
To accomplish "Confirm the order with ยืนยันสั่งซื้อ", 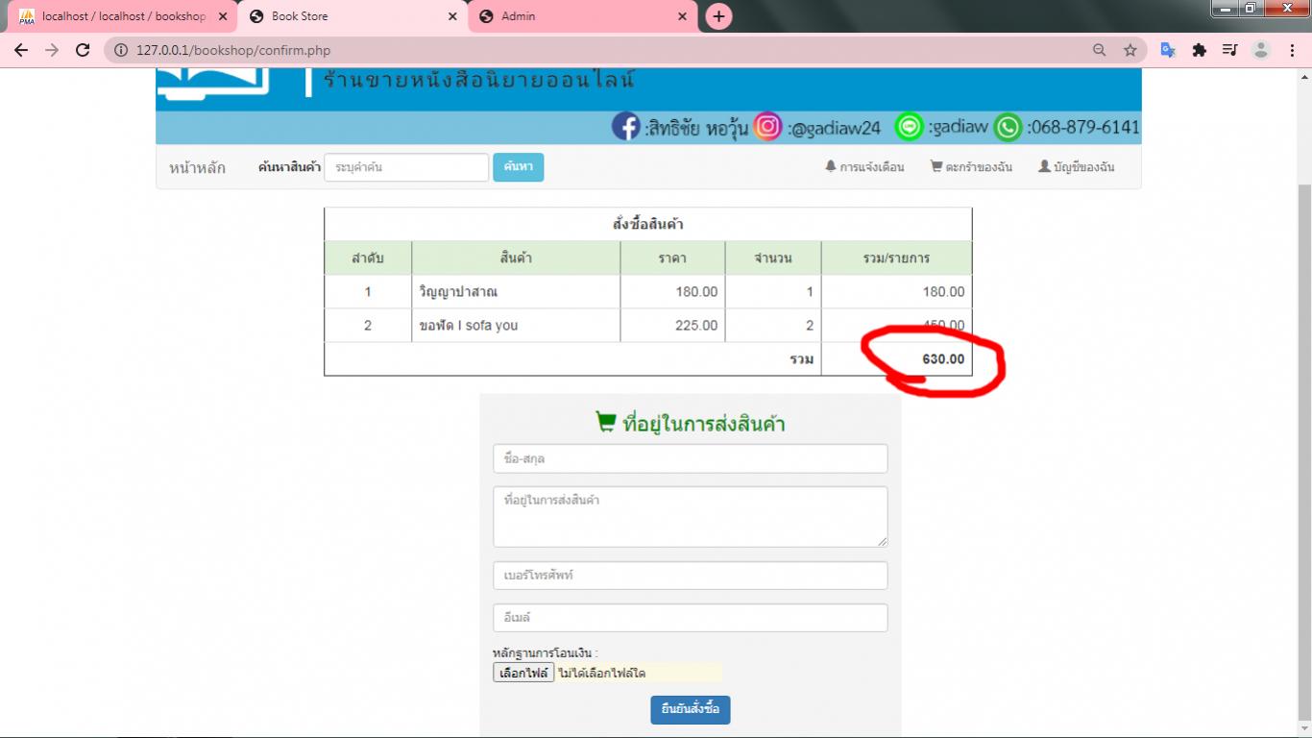I will [690, 709].
